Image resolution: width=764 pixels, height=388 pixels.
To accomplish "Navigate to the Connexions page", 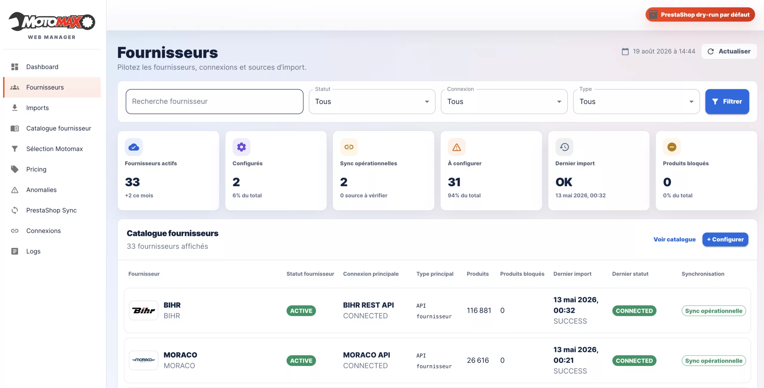I will click(52, 231).
